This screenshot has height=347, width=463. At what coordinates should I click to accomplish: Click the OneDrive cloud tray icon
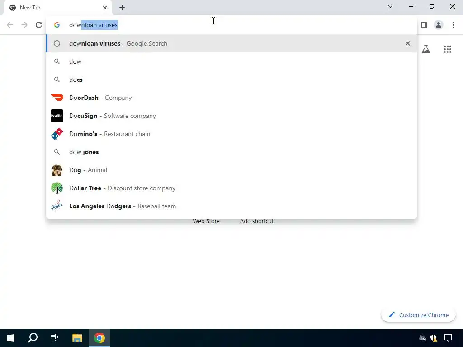423,338
